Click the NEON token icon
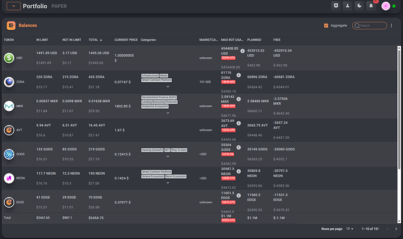This screenshot has width=403, height=239. (x=9, y=178)
